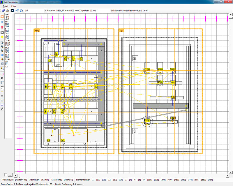Toggle the [Routlayer] main layer
Viewport: 233px width, 186px height.
34,180
